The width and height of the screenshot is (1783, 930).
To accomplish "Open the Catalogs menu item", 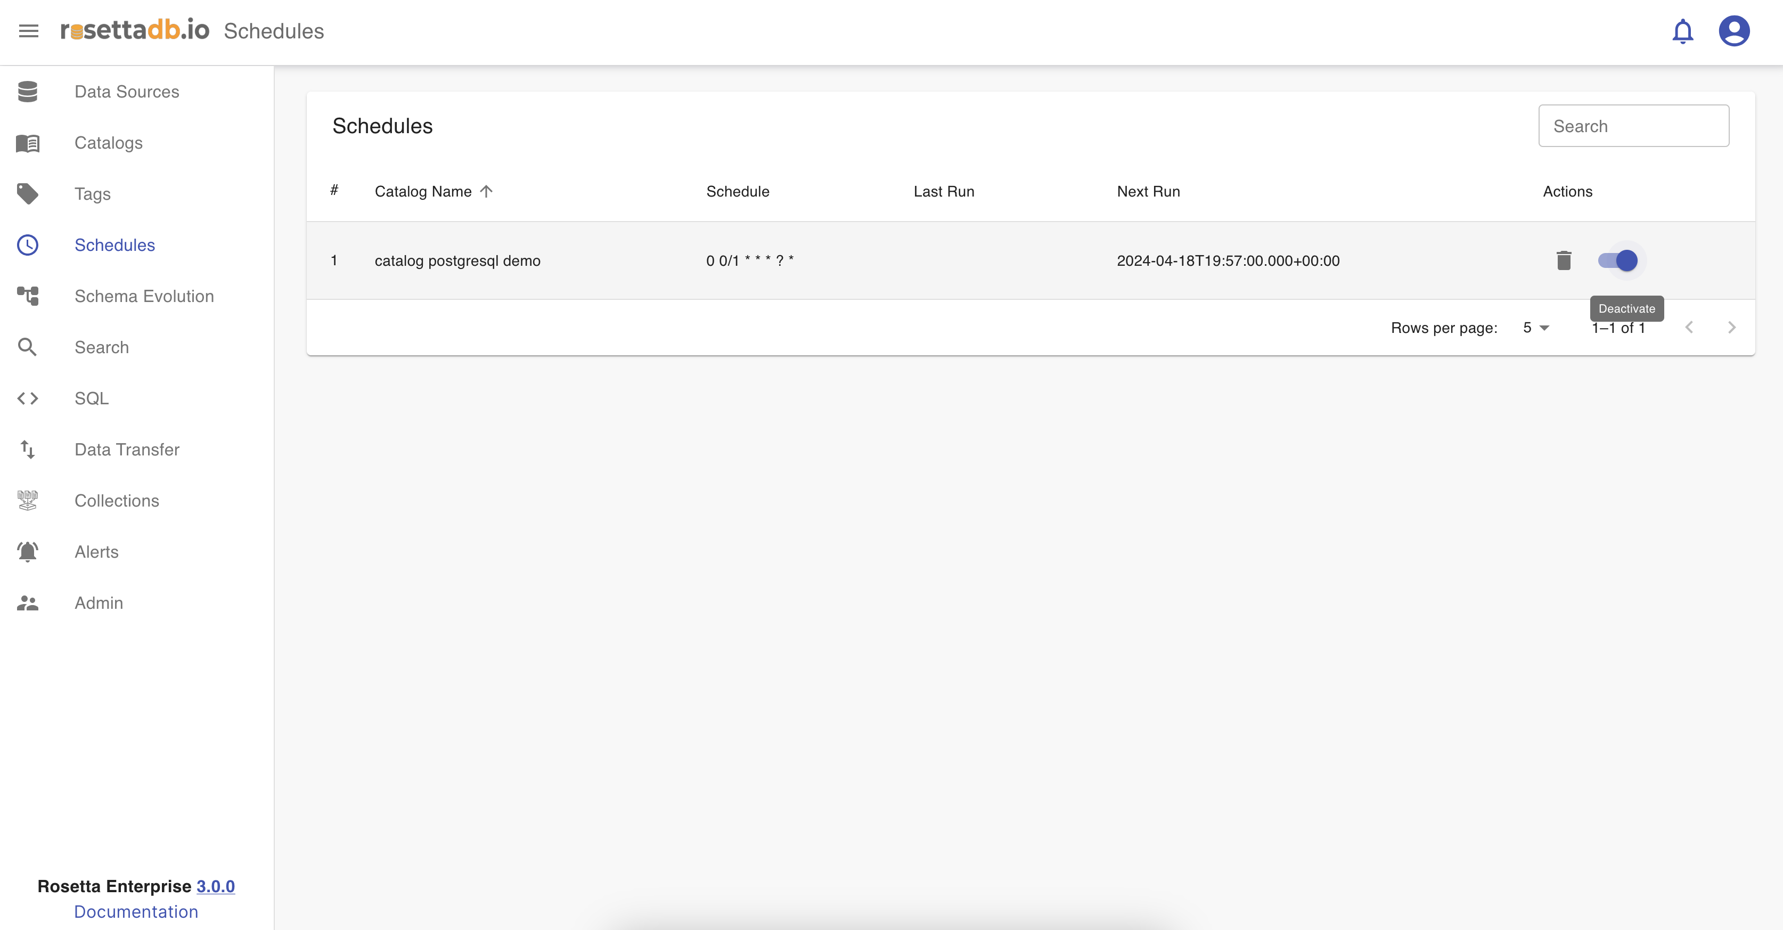I will coord(109,143).
